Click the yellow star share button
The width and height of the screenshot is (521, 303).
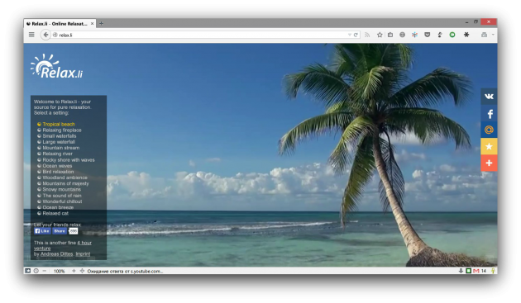click(x=489, y=146)
